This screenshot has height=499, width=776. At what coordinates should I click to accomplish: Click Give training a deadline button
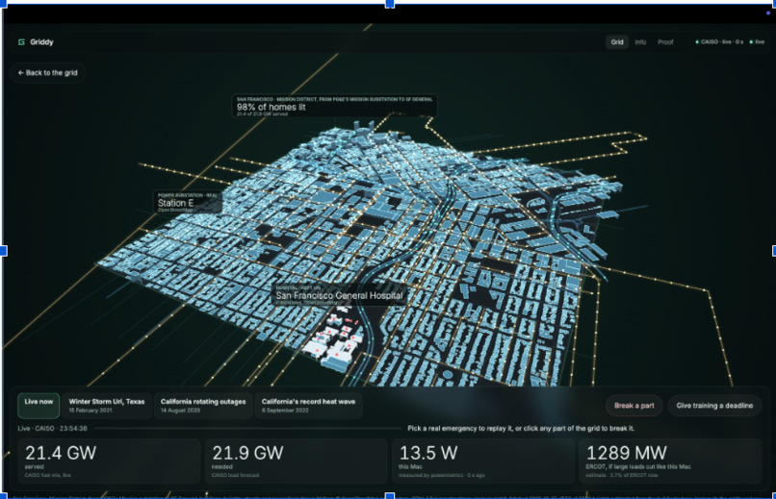click(714, 406)
